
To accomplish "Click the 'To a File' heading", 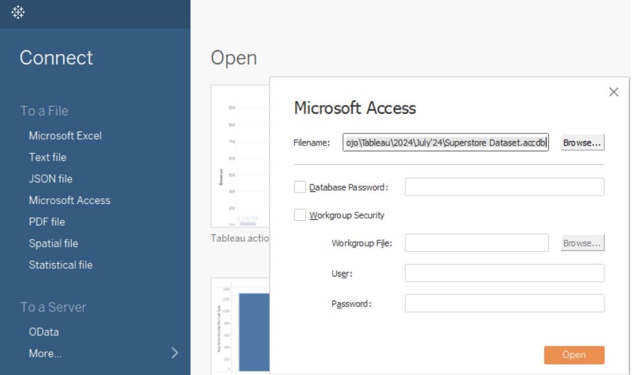I will point(44,111).
